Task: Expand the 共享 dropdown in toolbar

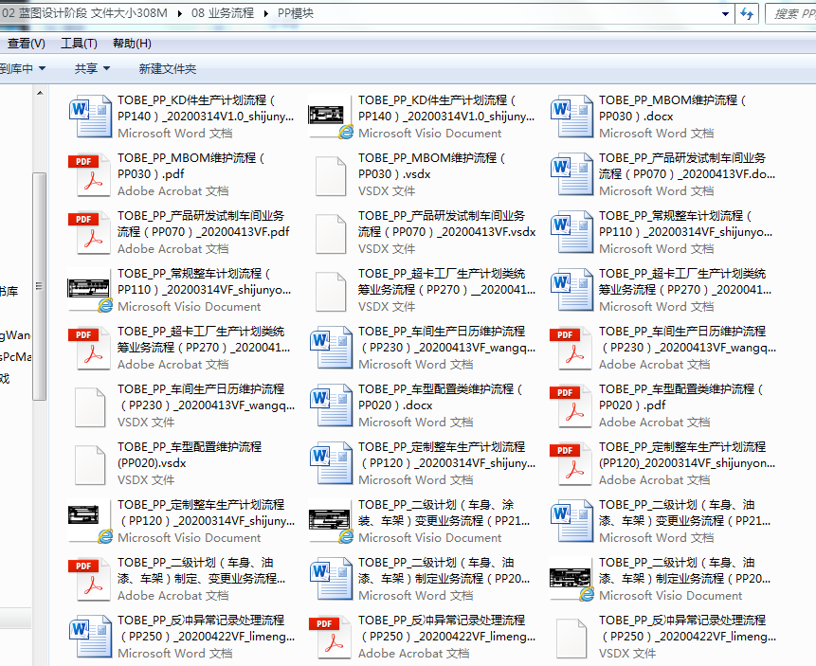Action: [x=92, y=68]
